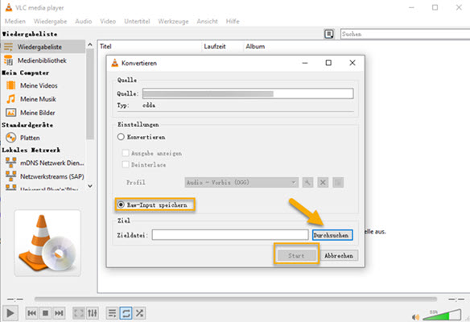Screen dimensions: 470x322
Task: Select the Konvertieren radio button
Action: [x=121, y=137]
